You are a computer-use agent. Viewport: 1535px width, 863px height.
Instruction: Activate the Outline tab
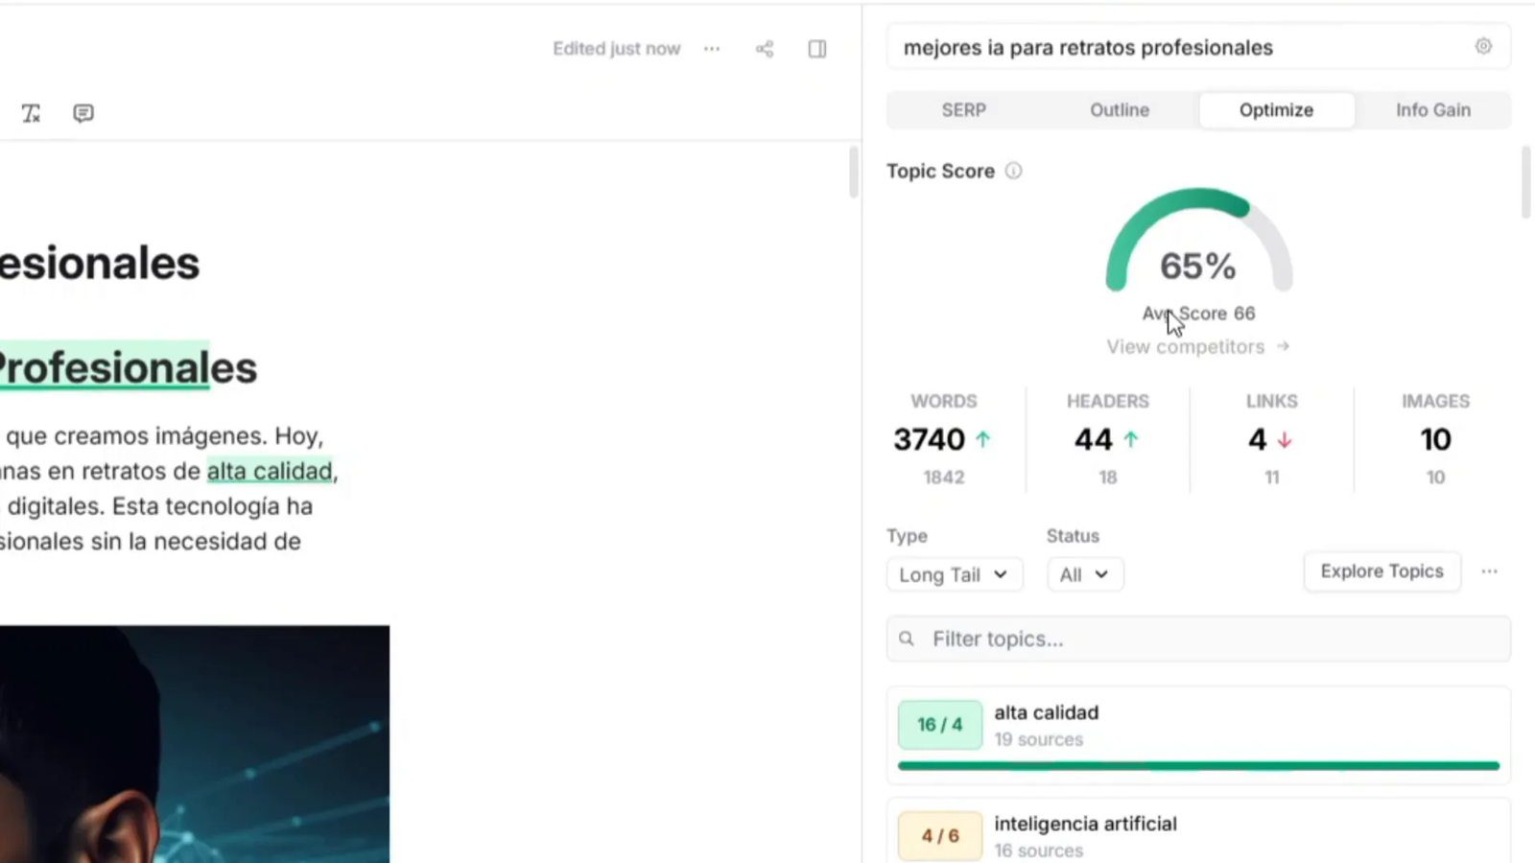pyautogui.click(x=1119, y=109)
